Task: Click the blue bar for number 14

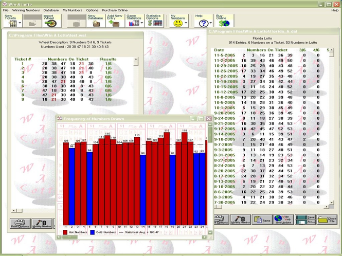Action: (x=143, y=190)
